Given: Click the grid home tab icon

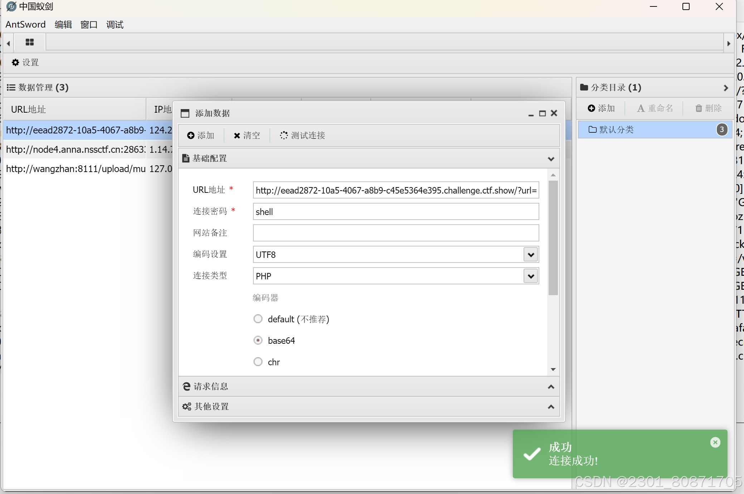Looking at the screenshot, I should tap(30, 43).
